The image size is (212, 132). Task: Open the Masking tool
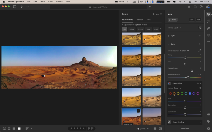pyautogui.click(x=208, y=35)
